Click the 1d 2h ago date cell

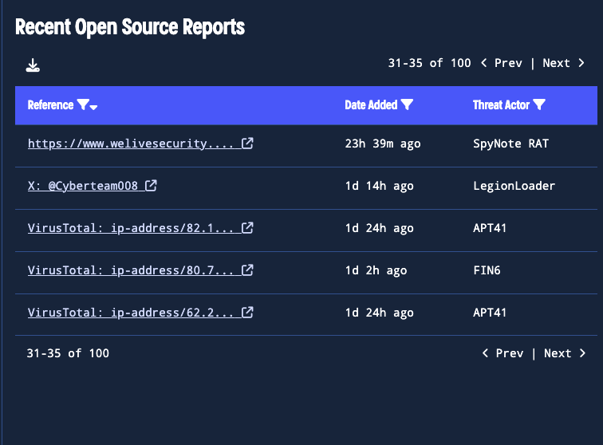click(x=376, y=271)
